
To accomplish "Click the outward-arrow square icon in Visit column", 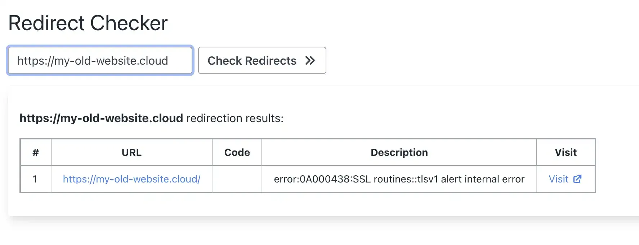I will click(578, 179).
